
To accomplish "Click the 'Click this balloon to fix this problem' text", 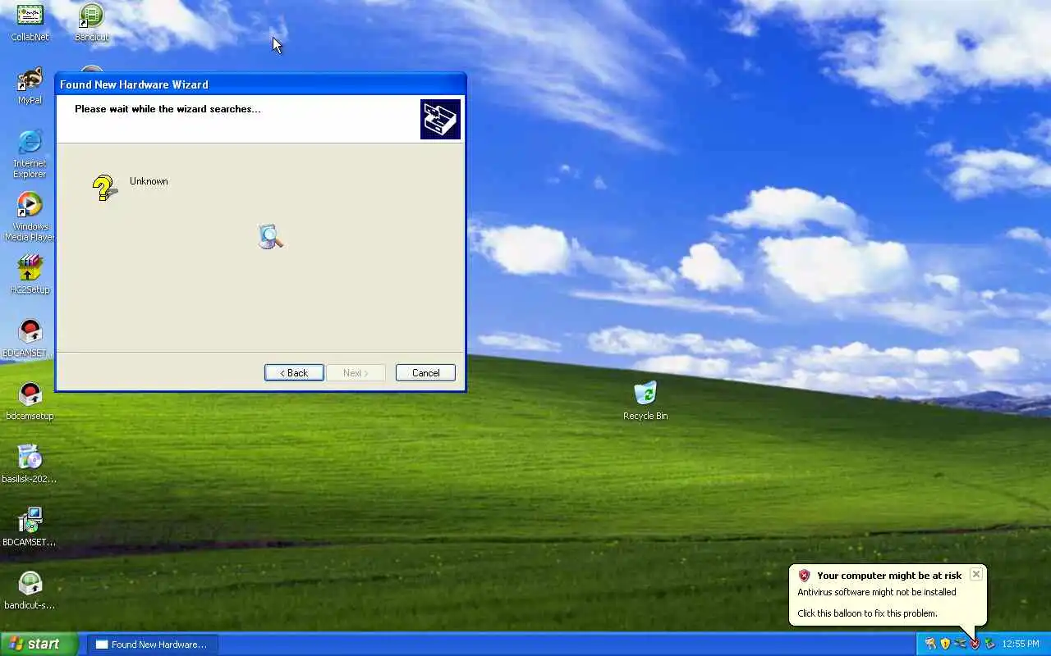I will (x=867, y=613).
